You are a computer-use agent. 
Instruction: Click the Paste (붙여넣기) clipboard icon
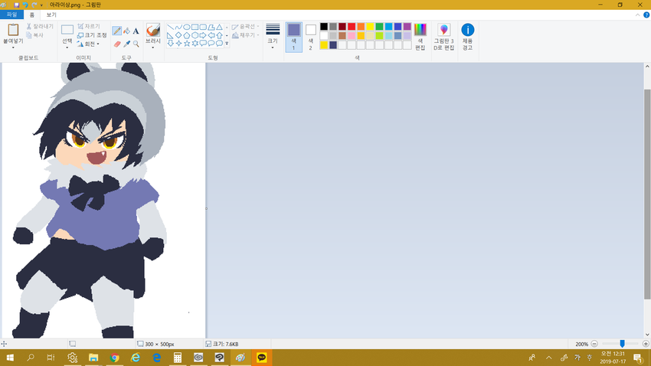click(x=13, y=30)
